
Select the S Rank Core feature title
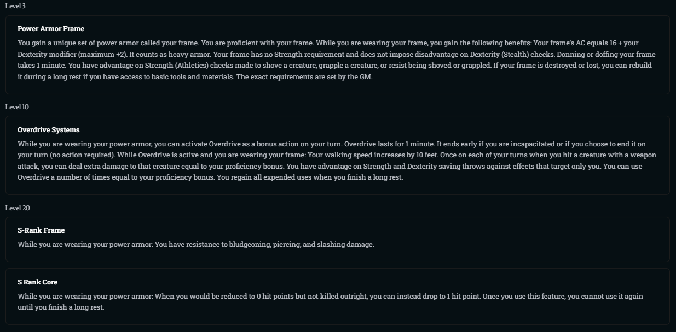pyautogui.click(x=37, y=282)
